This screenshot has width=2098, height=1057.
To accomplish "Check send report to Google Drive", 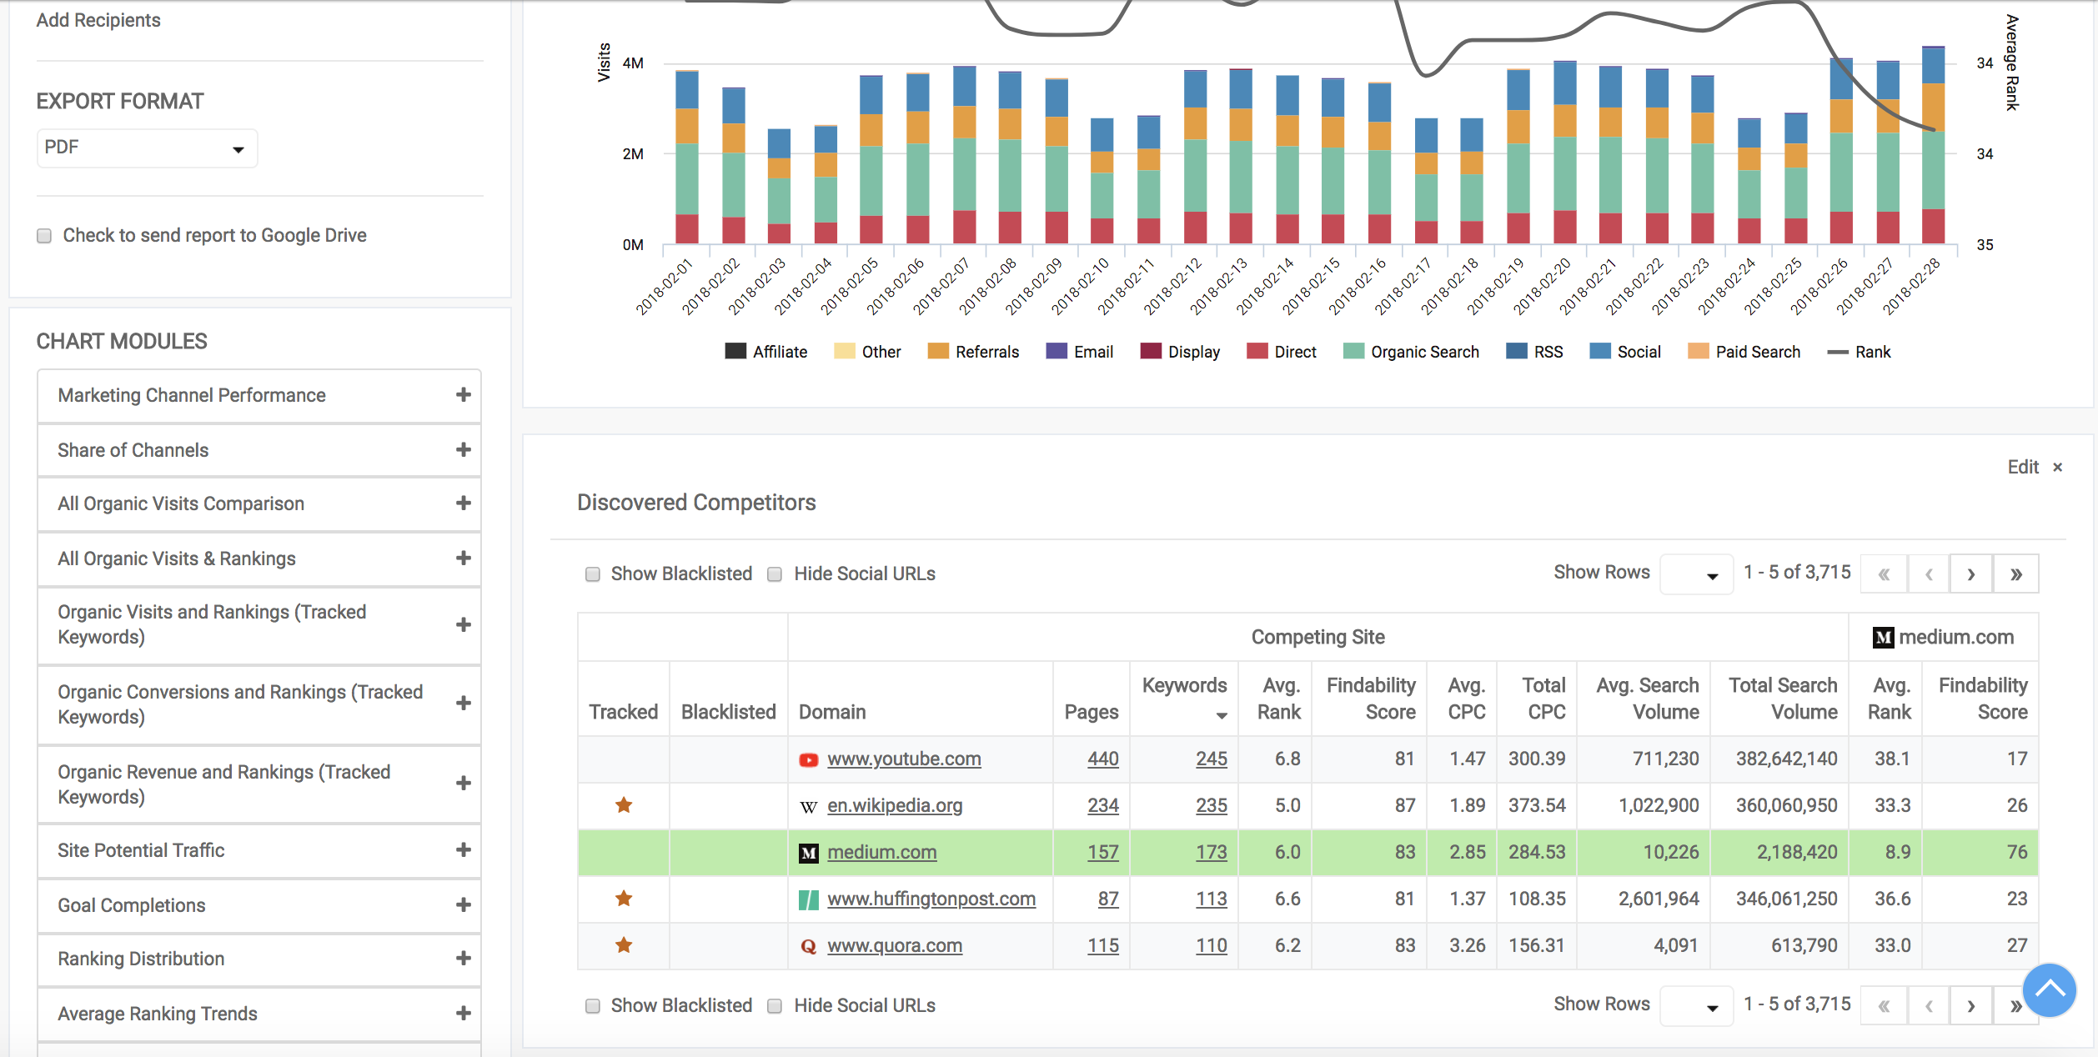I will [x=44, y=236].
